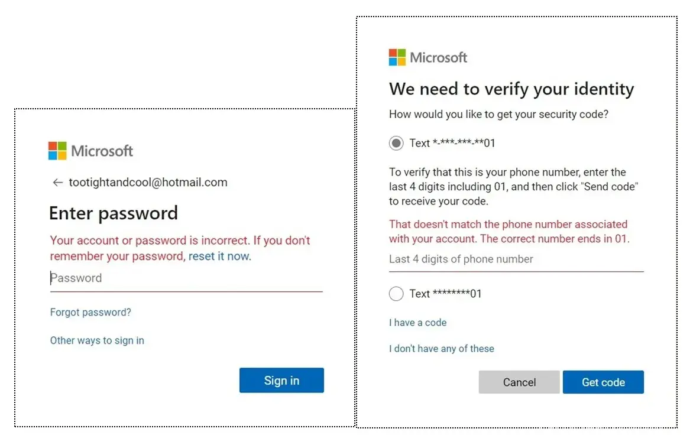Click the "We need to verify your identity" heading
The height and width of the screenshot is (445, 693).
click(x=511, y=89)
